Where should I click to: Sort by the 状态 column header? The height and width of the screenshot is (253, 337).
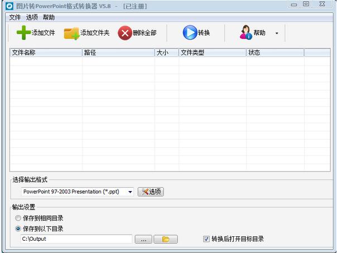point(275,52)
